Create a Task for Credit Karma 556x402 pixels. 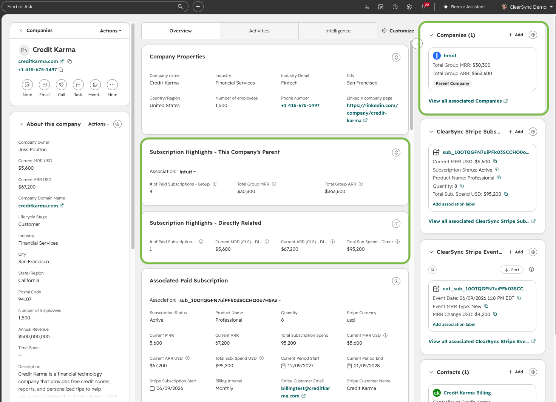pos(78,85)
